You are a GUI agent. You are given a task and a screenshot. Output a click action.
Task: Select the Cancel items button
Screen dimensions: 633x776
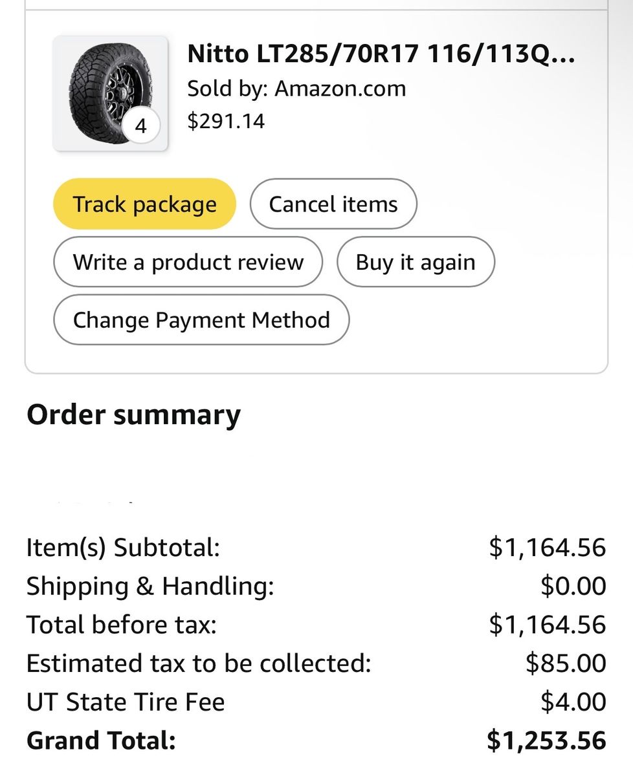[x=333, y=204]
